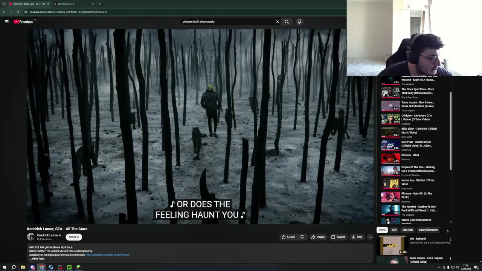Image resolution: width=482 pixels, height=271 pixels.
Task: Open Windows taskbar search
Action: coord(14,267)
